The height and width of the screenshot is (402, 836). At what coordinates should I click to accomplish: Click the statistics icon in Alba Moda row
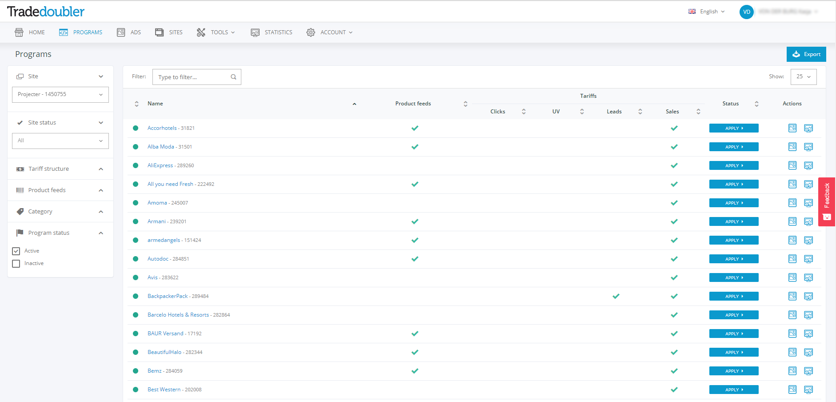click(x=808, y=147)
